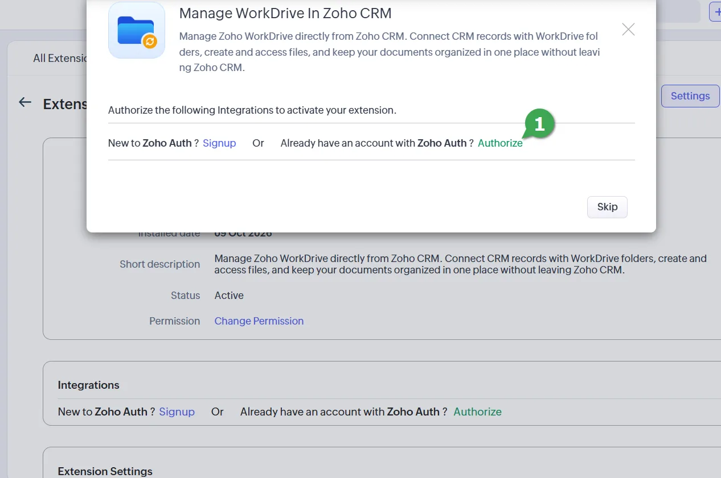Image resolution: width=721 pixels, height=478 pixels.
Task: Close the Manage WorkDrive dialog with the X
Action: pyautogui.click(x=628, y=30)
